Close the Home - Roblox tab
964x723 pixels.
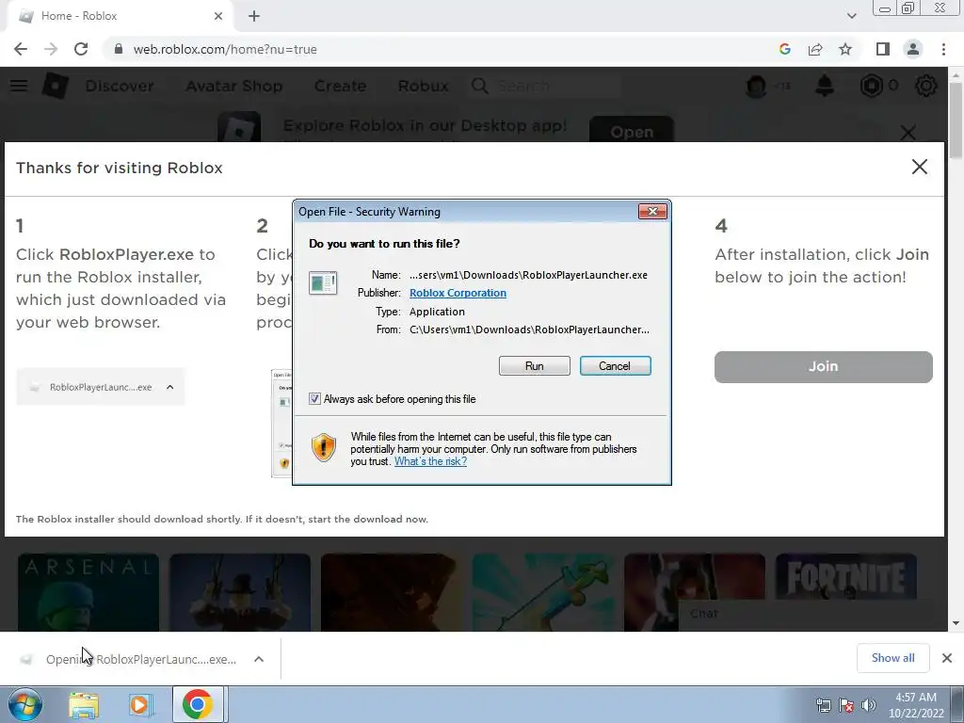218,16
